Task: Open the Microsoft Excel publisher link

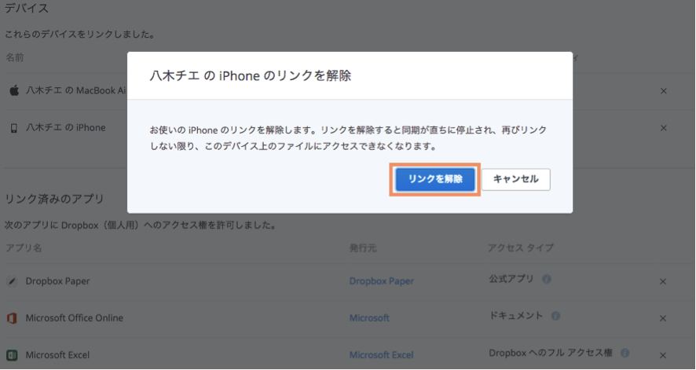Action: [x=381, y=355]
